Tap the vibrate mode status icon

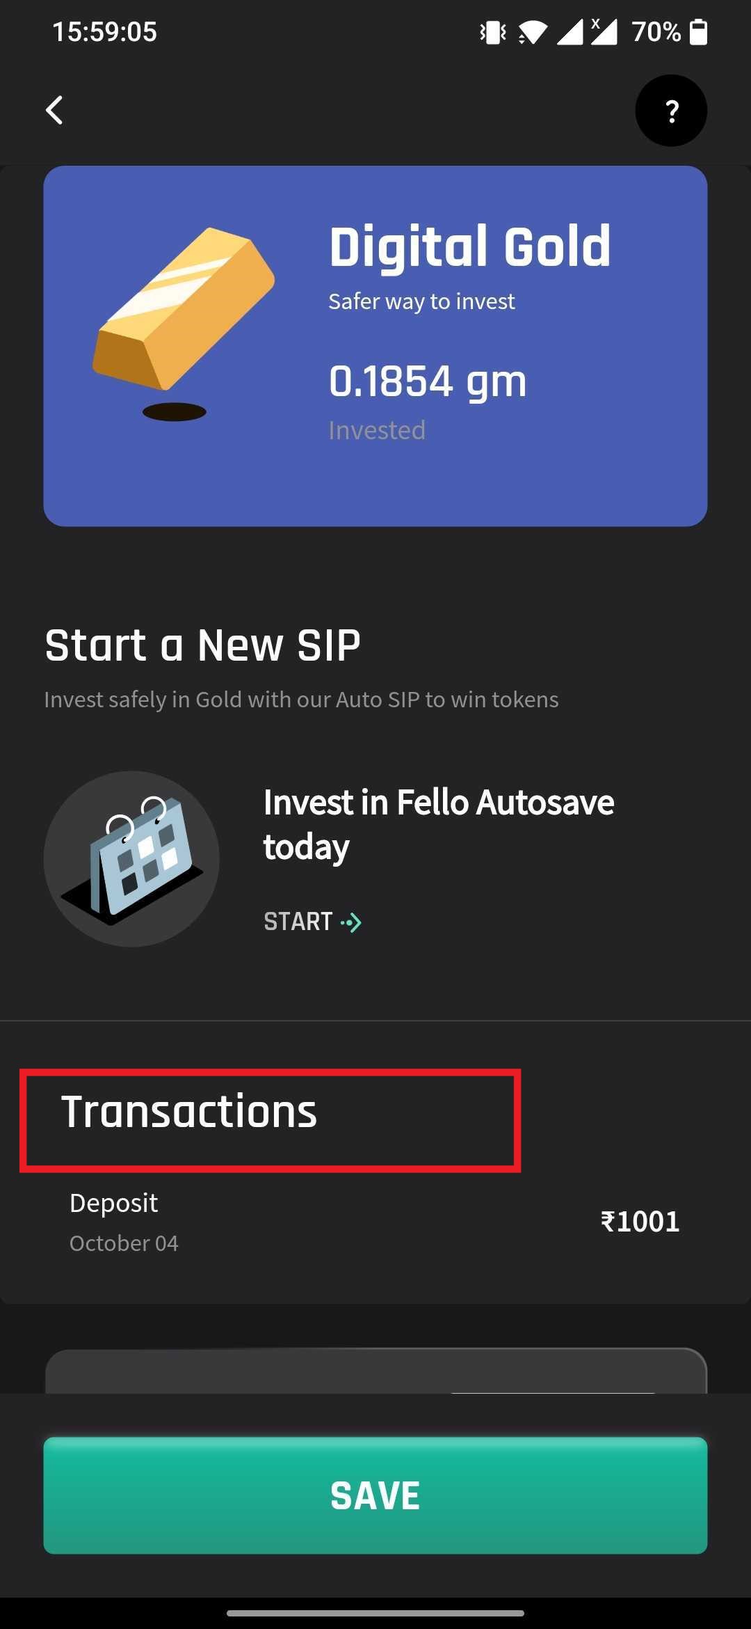(x=493, y=32)
